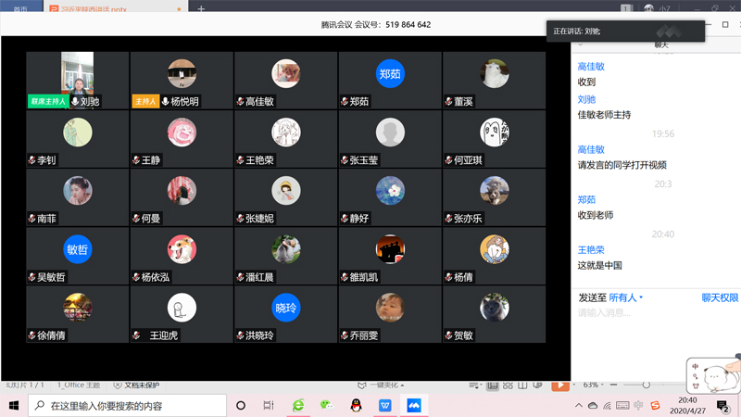Expand the slideshow play button arrow
Viewport: 741px width, 417px height.
pyautogui.click(x=573, y=385)
